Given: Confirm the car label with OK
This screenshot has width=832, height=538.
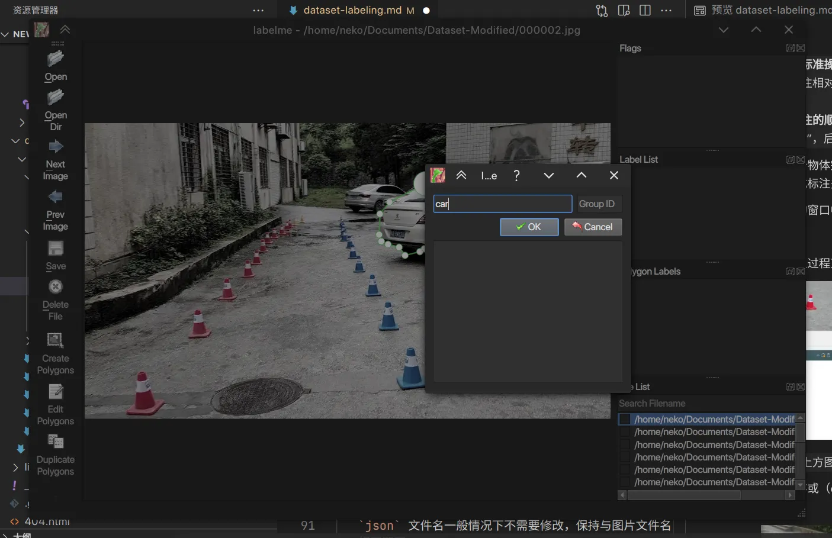Looking at the screenshot, I should [x=529, y=227].
